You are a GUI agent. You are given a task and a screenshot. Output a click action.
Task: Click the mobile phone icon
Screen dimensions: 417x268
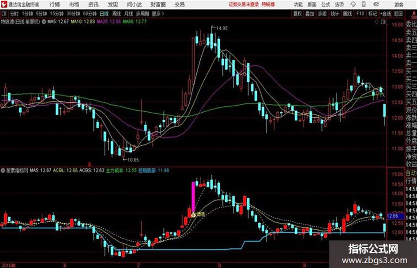[364, 4]
